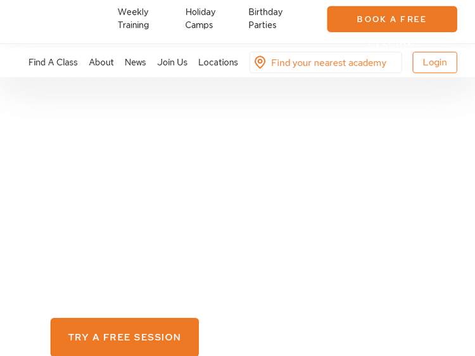Click the word Parties under Birthday
This screenshot has height=356, width=475.
click(262, 25)
